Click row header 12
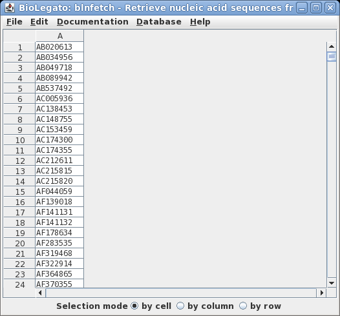Viewport: 340px width, 316px height. click(x=19, y=161)
